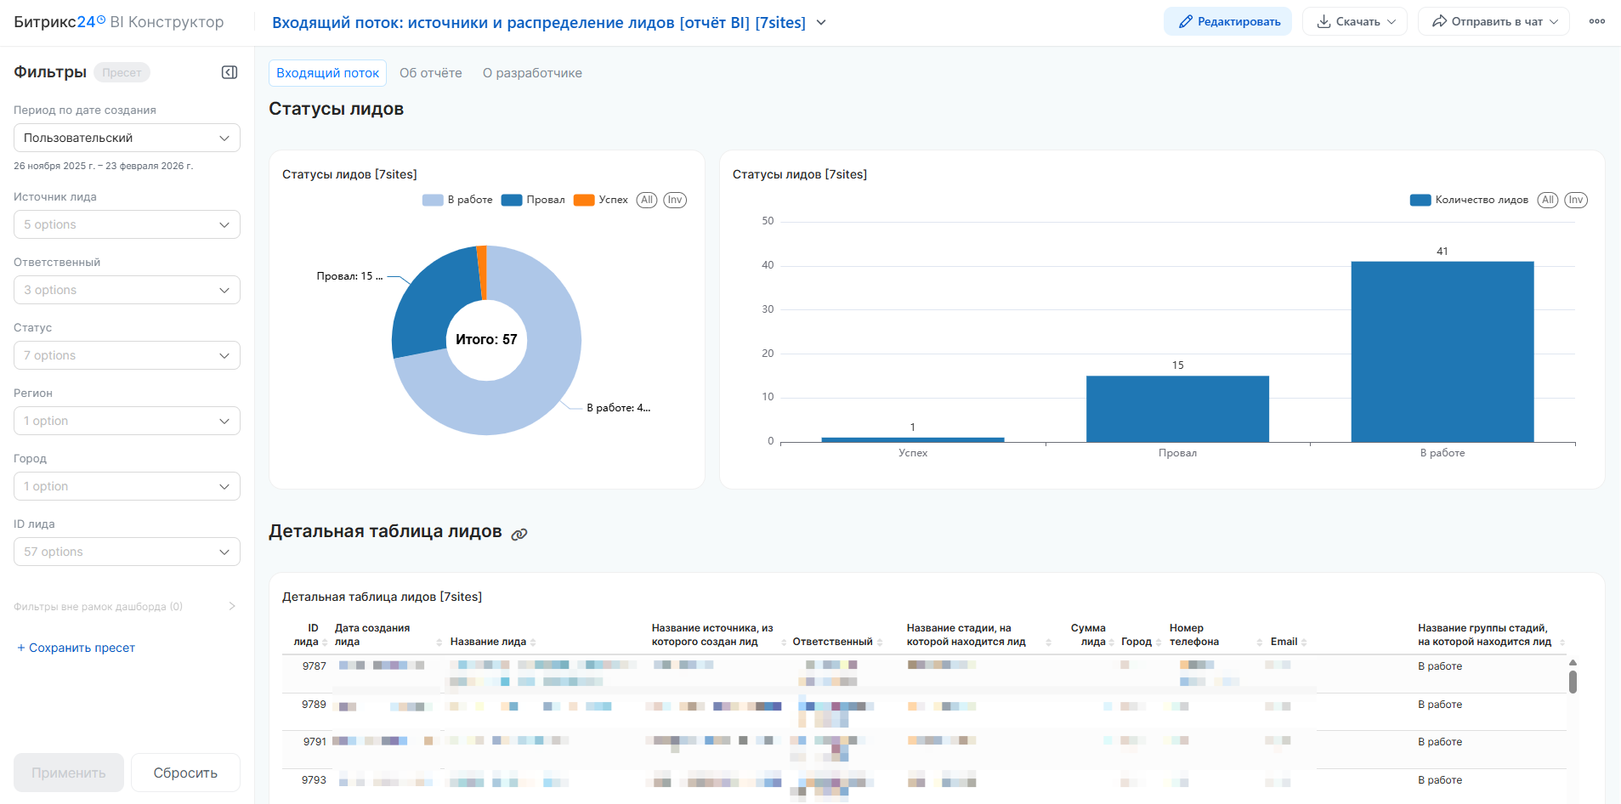Sort table by ID лида column icon
The image size is (1621, 804).
[x=325, y=643]
